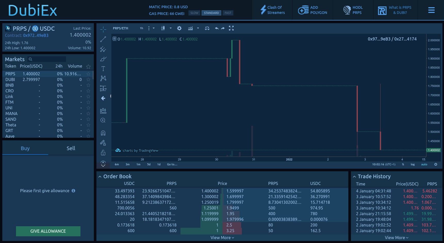Toggle lock all drawing tools padlock
This screenshot has height=243, width=444.
(103, 153)
